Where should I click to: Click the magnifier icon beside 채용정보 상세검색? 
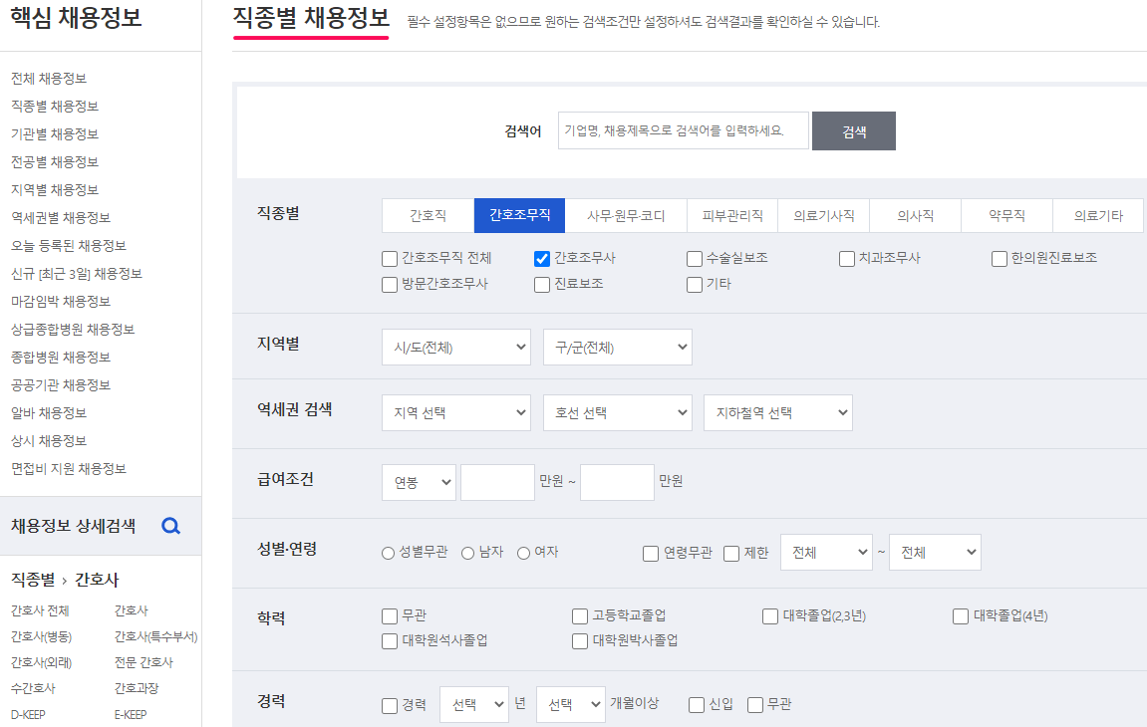[x=170, y=527]
